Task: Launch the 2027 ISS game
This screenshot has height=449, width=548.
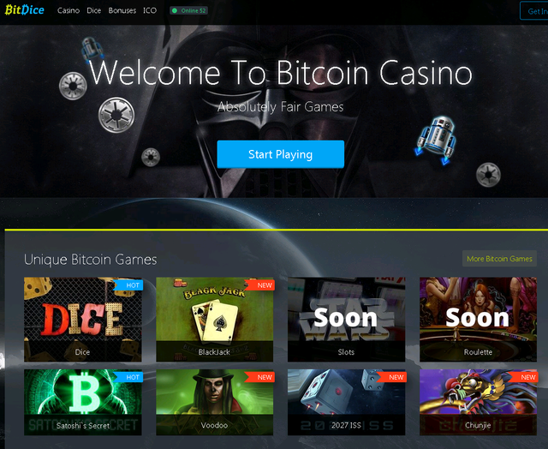Action: pyautogui.click(x=346, y=402)
